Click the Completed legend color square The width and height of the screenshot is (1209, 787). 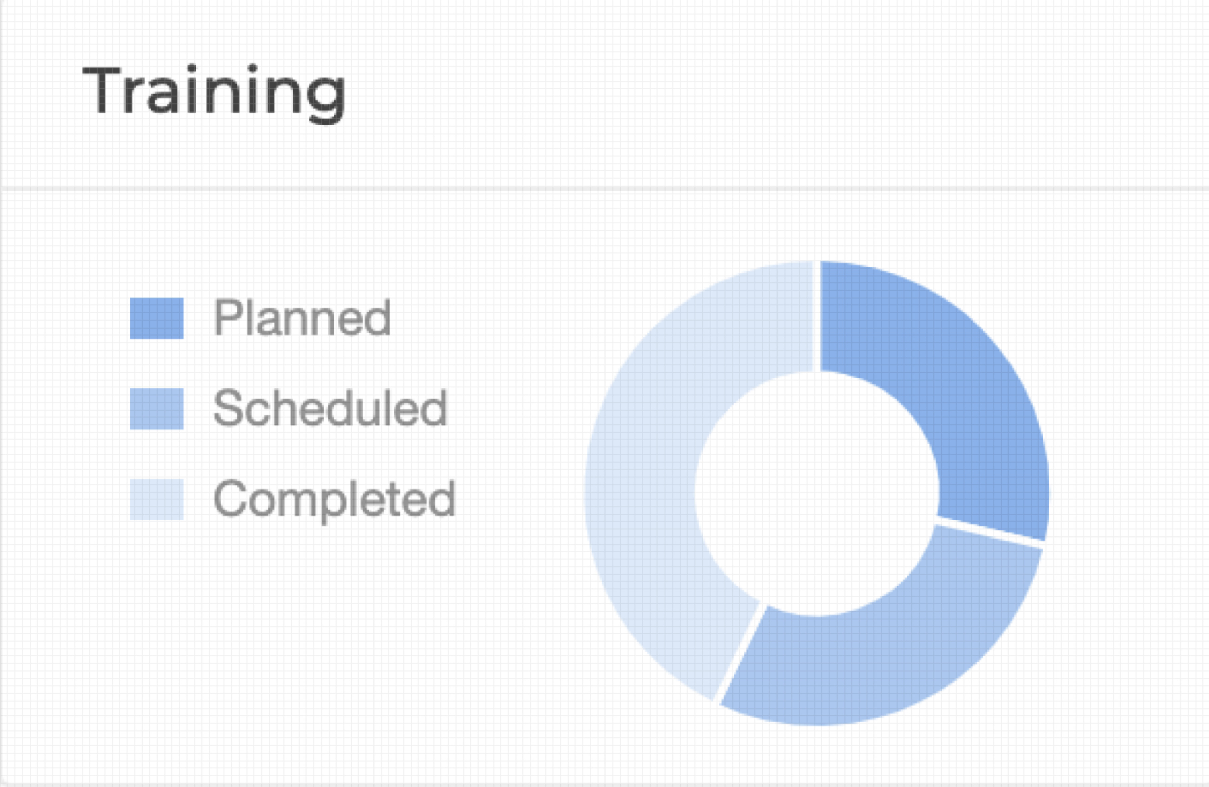[157, 500]
